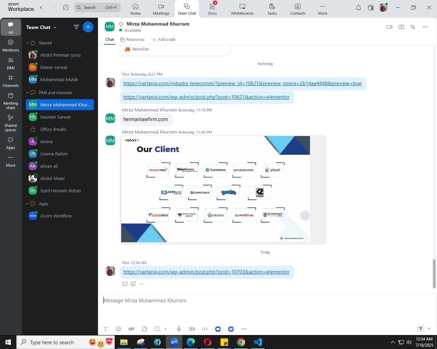Open the Channels sidebar section
Viewport: 437px width, 349px height.
tap(11, 81)
